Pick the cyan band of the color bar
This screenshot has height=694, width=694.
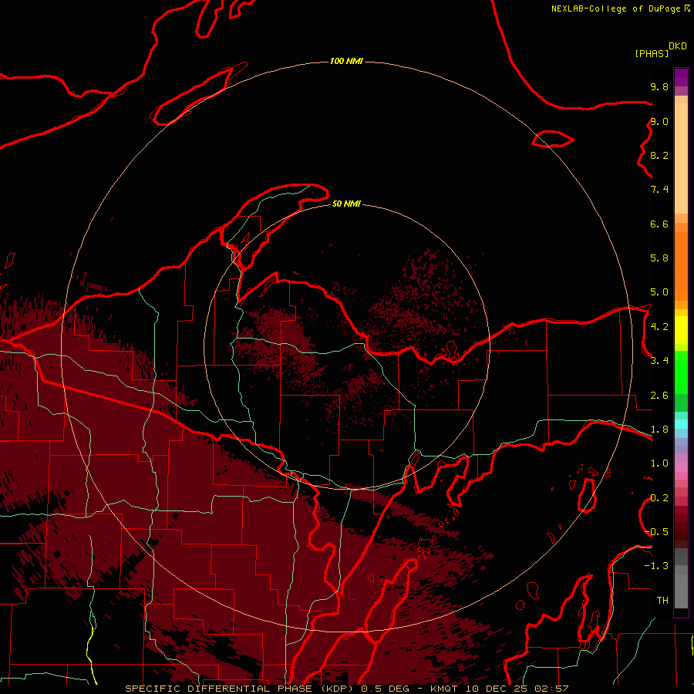681,424
